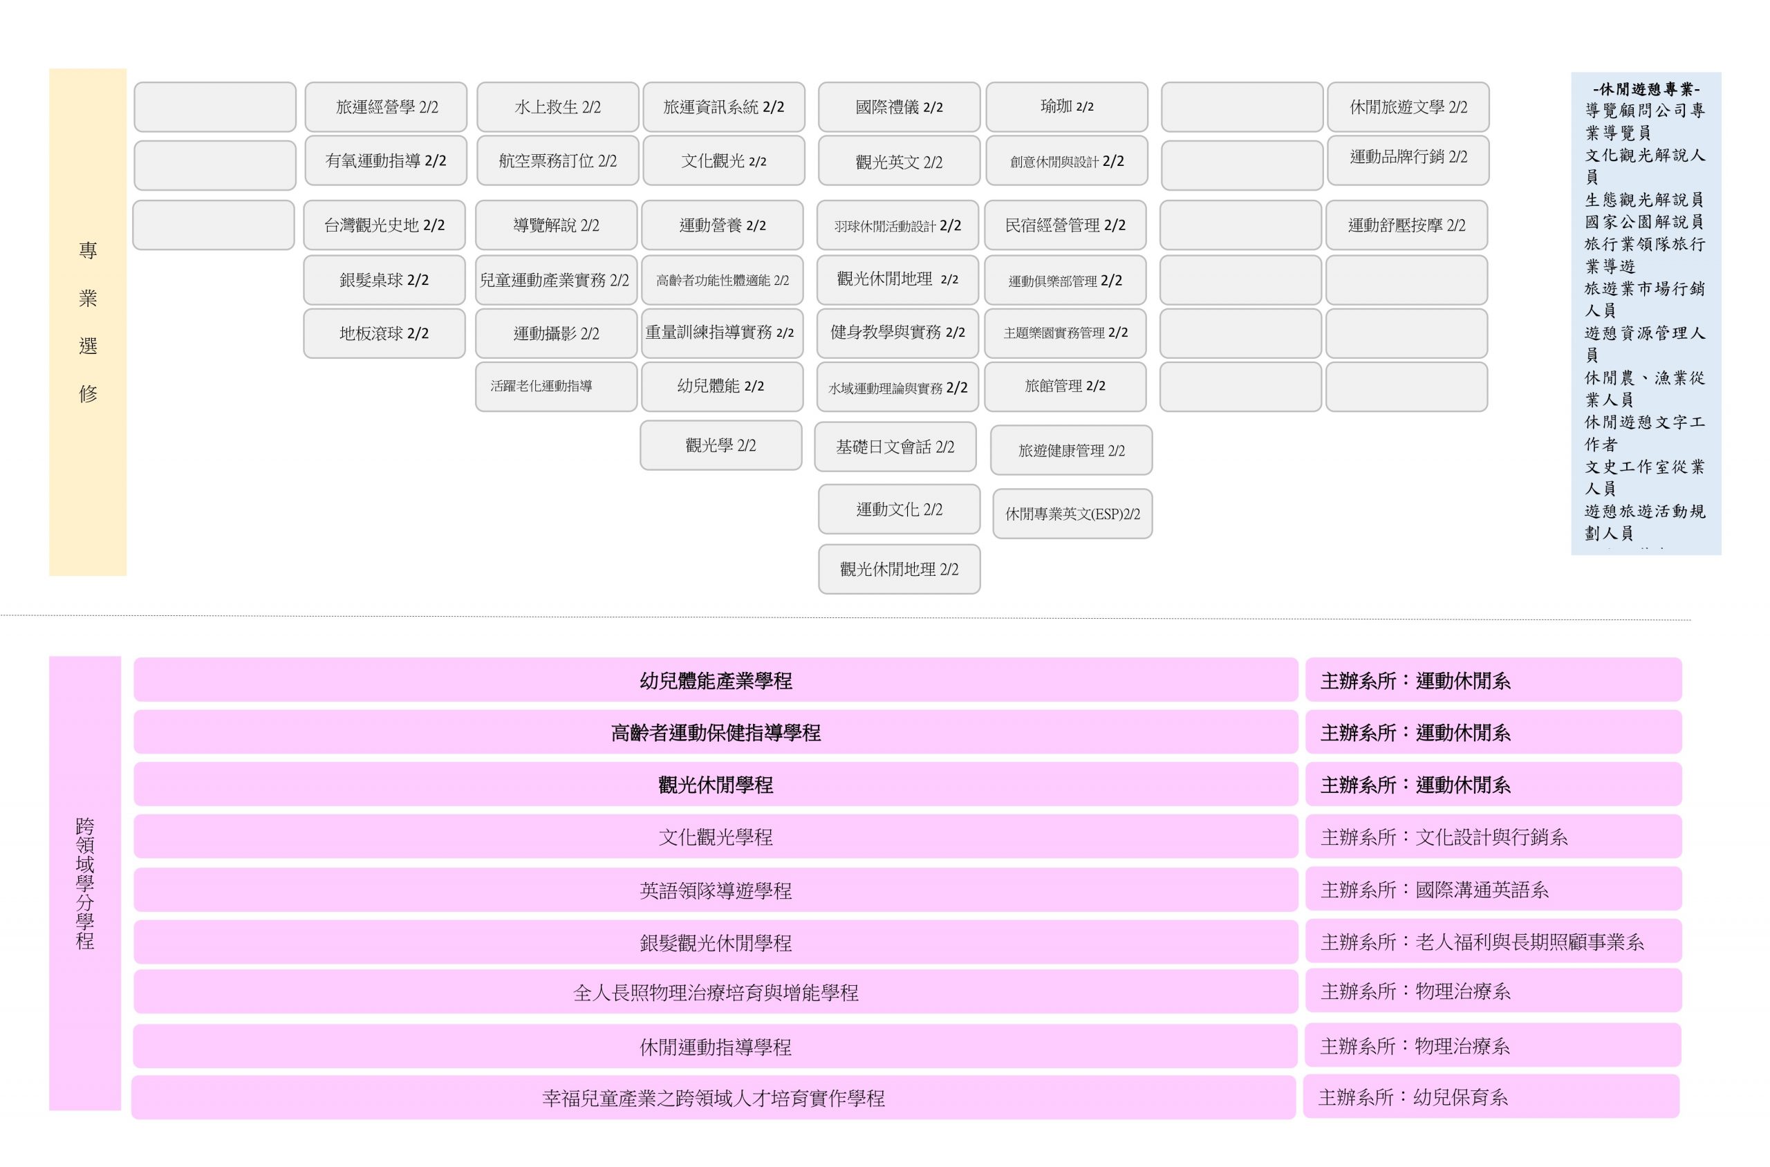The height and width of the screenshot is (1167, 1770).
Task: Click the 旅運經營學 2/2 course box
Action: coord(386,107)
